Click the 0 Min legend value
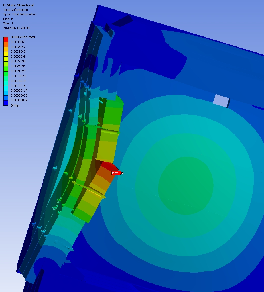 tap(15, 105)
